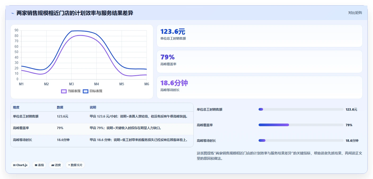
Task: Click the 50 y-axis label
Action: pyautogui.click(x=16, y=52)
